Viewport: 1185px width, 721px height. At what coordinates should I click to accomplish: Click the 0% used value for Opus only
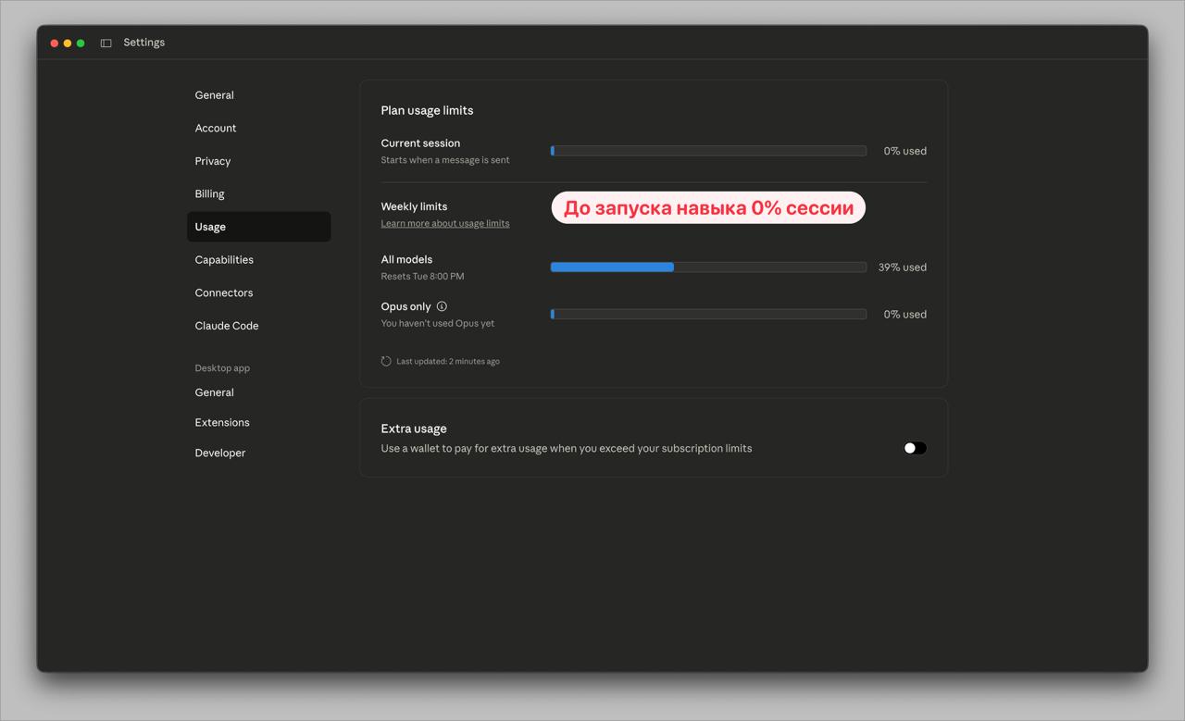tap(904, 315)
